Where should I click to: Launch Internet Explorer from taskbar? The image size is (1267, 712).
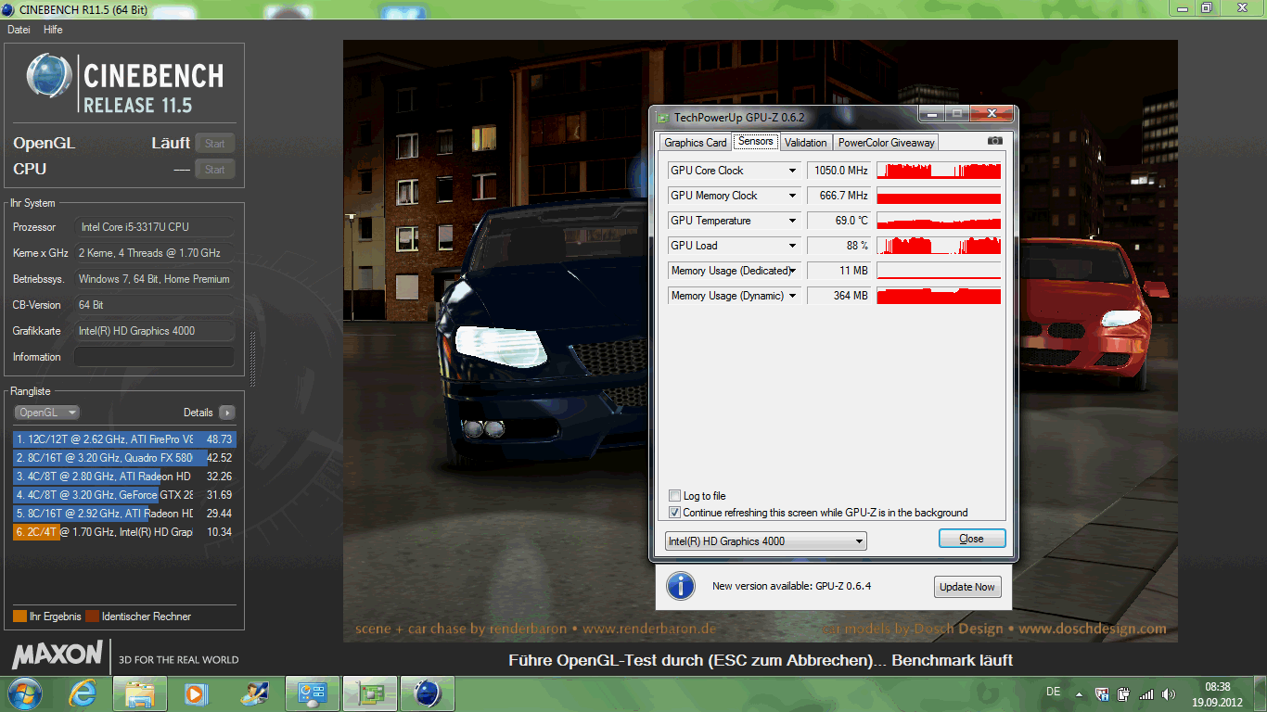(x=84, y=693)
